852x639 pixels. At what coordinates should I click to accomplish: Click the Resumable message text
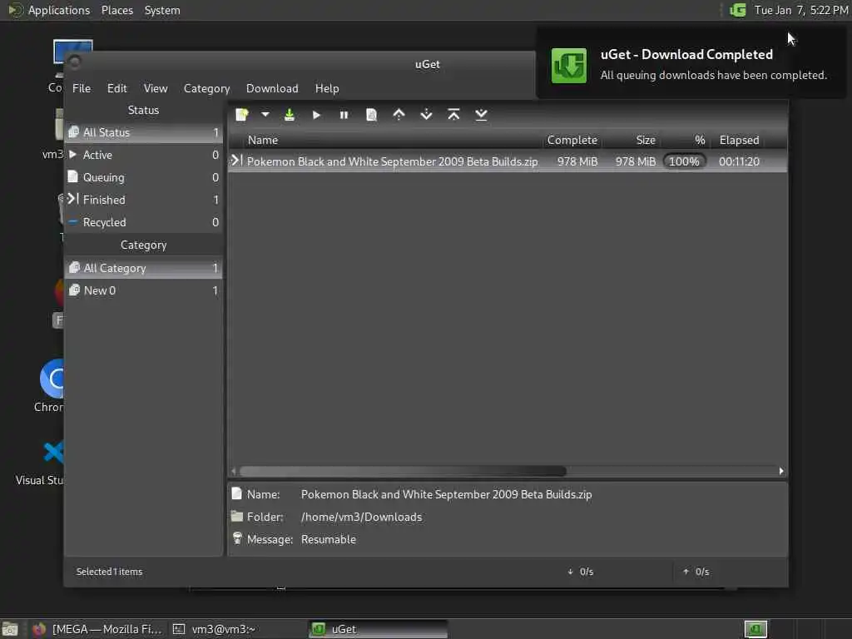coord(328,539)
